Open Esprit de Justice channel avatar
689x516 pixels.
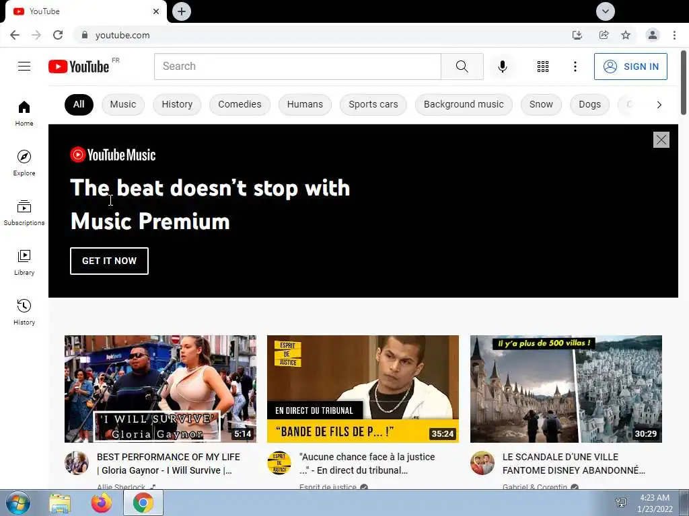279,463
